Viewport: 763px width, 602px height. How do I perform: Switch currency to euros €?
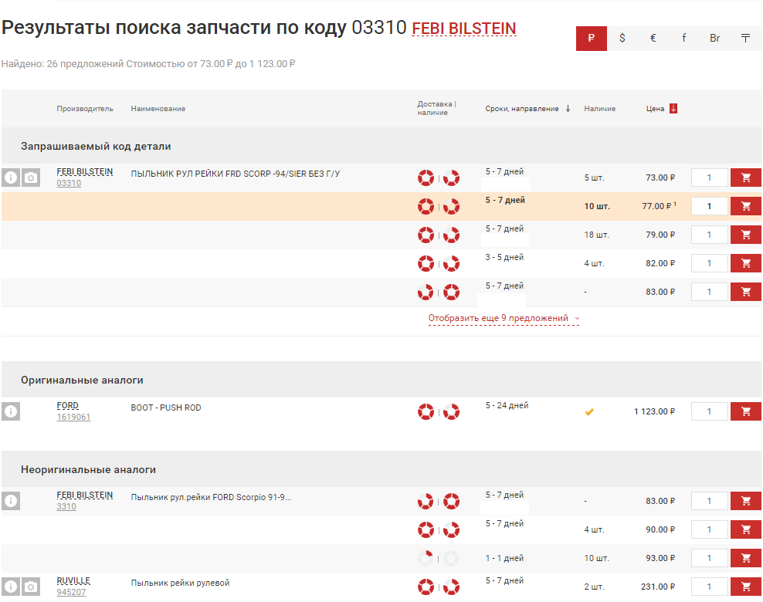(653, 39)
